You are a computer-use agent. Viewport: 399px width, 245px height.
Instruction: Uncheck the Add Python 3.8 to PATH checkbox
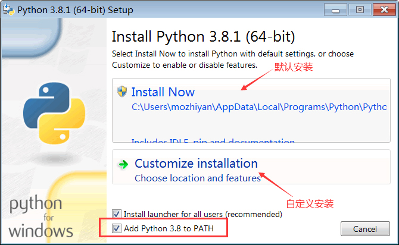[116, 228]
